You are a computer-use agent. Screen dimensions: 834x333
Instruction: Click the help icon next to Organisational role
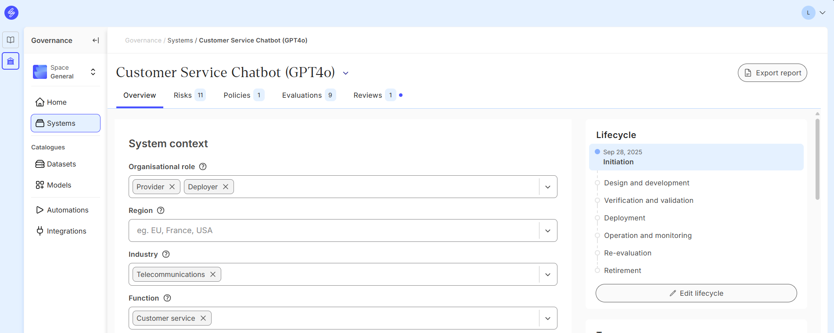(203, 166)
